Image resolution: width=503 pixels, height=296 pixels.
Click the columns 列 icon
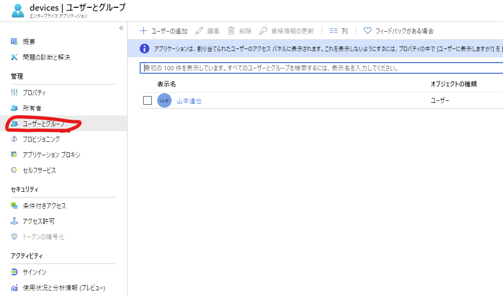[334, 31]
